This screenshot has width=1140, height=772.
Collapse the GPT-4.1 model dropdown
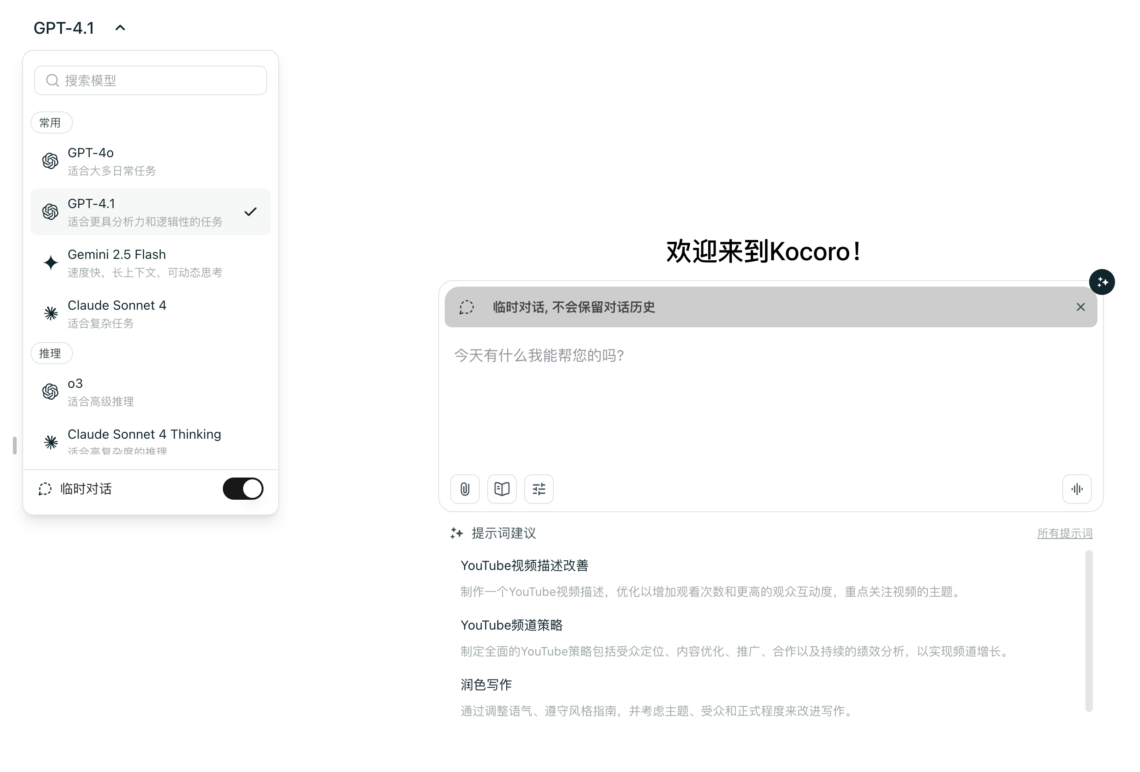click(x=120, y=28)
